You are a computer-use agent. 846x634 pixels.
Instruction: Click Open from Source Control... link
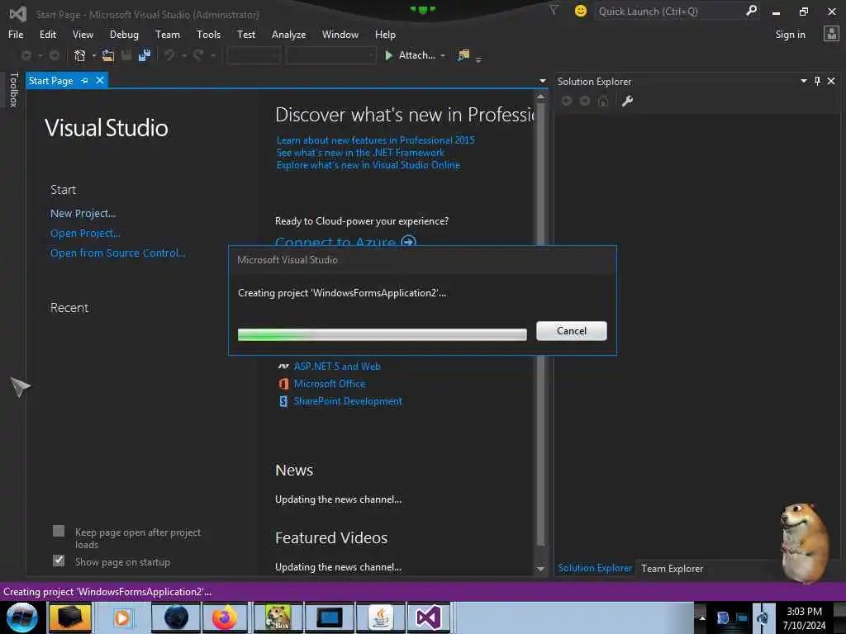coord(117,253)
